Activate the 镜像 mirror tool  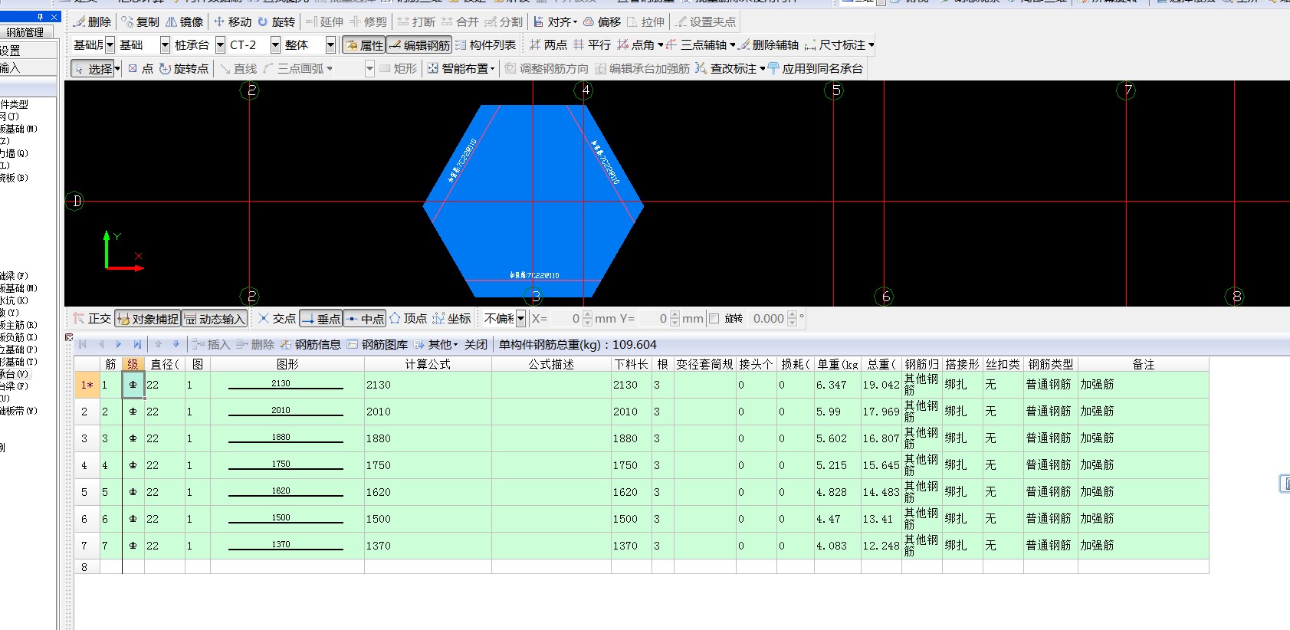pos(185,21)
